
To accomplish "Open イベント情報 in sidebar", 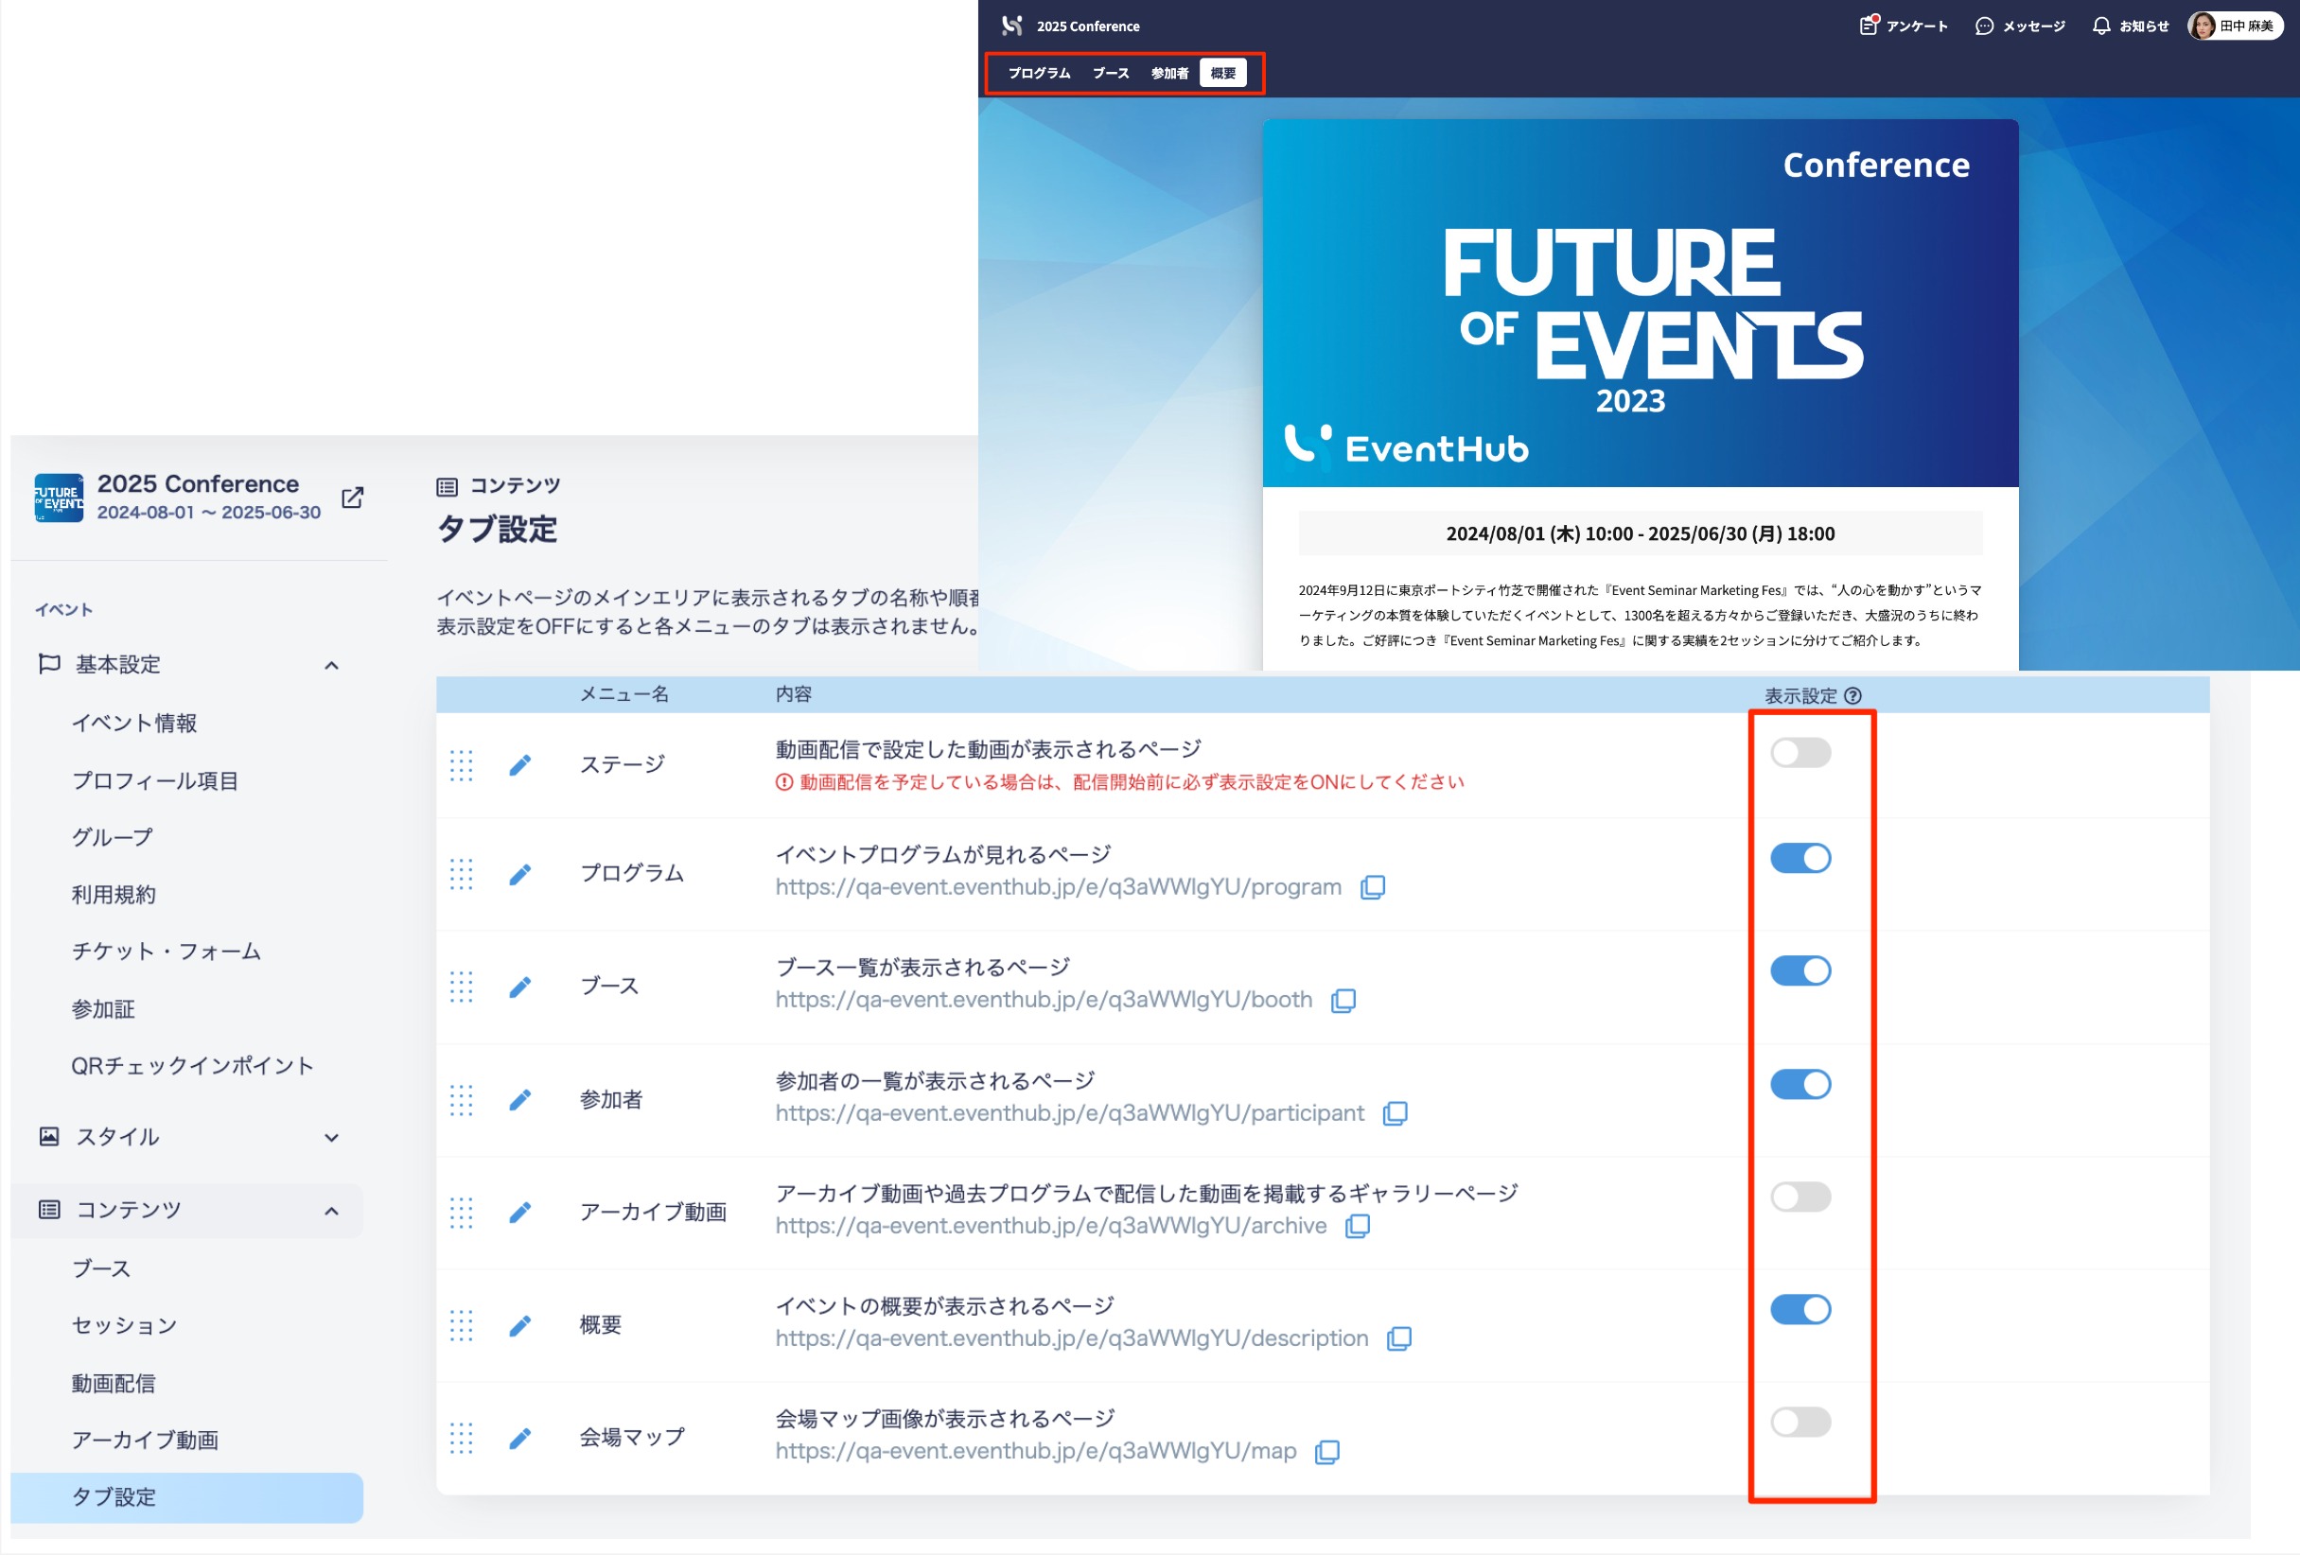I will pyautogui.click(x=133, y=725).
